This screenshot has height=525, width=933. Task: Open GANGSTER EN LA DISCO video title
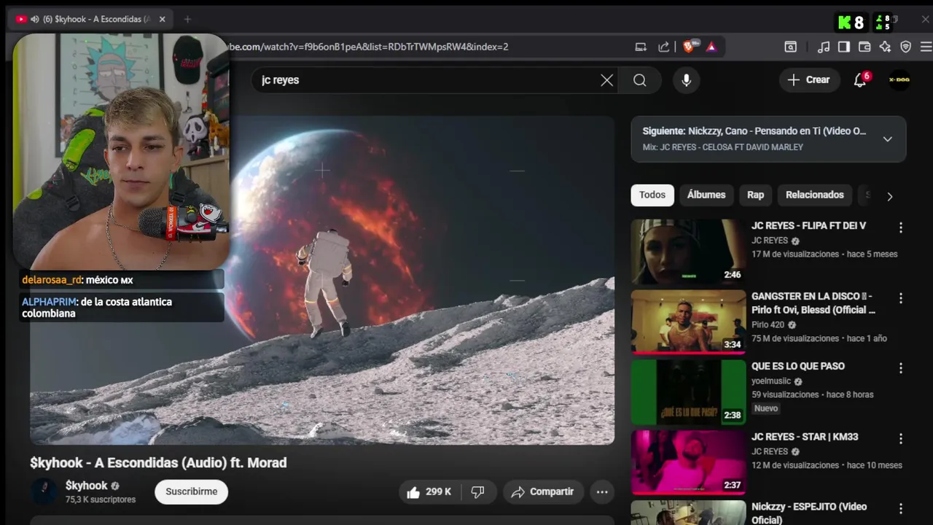pyautogui.click(x=813, y=303)
